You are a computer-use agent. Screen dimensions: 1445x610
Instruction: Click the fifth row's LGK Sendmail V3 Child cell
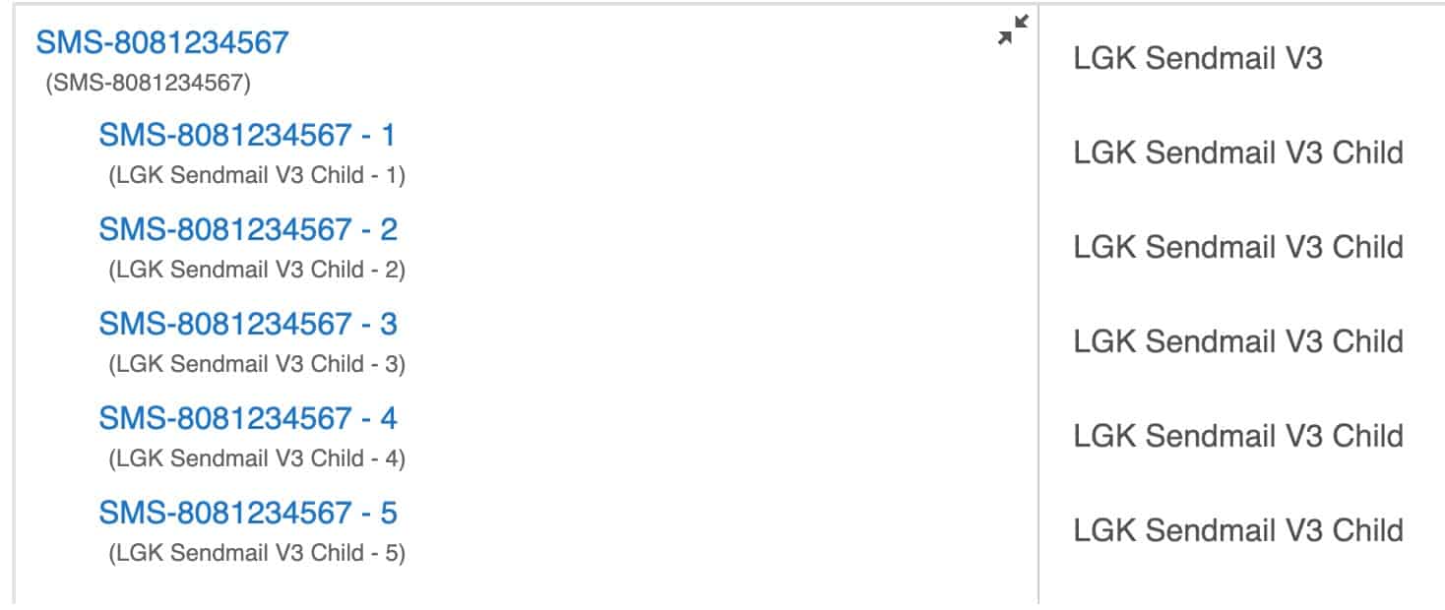click(x=1238, y=530)
